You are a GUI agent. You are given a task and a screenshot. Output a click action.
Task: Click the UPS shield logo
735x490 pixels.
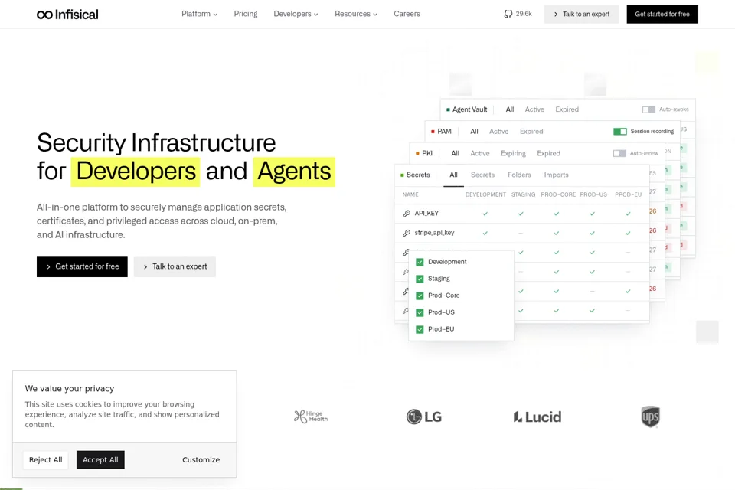tap(651, 416)
